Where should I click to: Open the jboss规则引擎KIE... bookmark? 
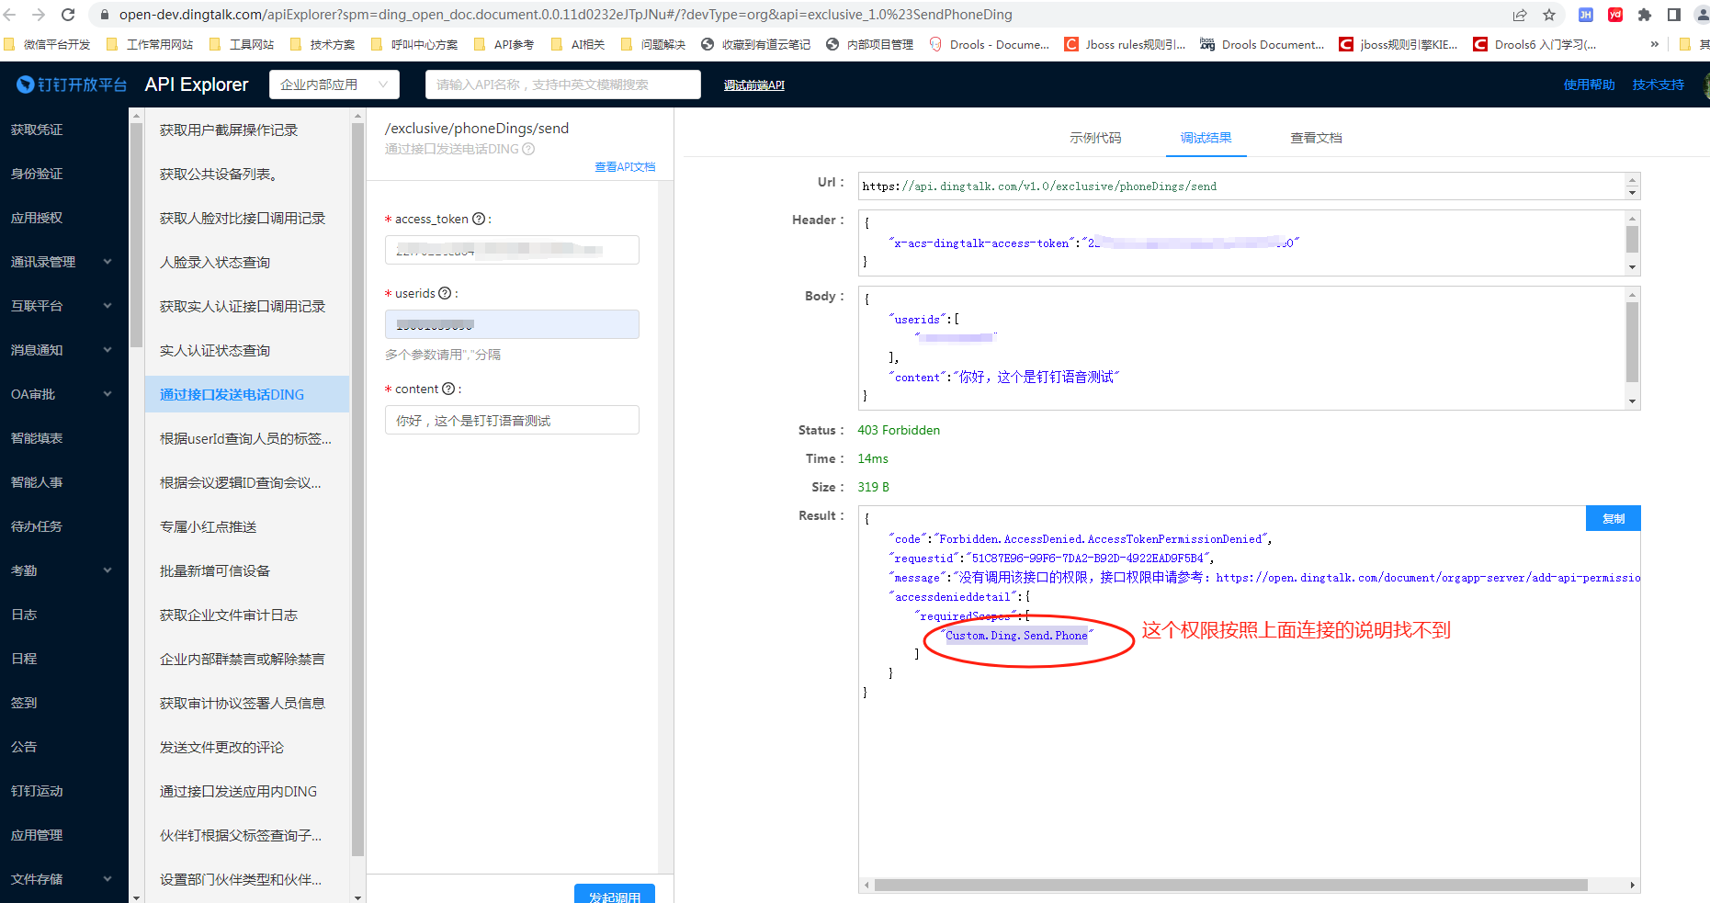1399,44
